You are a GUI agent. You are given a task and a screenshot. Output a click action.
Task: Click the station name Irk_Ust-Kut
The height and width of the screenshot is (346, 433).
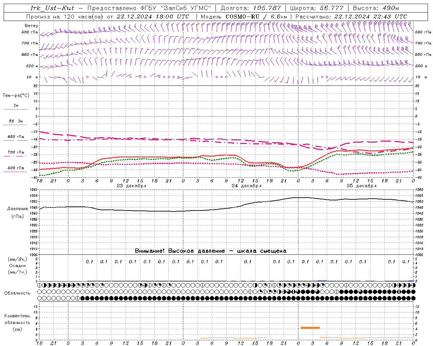click(x=52, y=8)
